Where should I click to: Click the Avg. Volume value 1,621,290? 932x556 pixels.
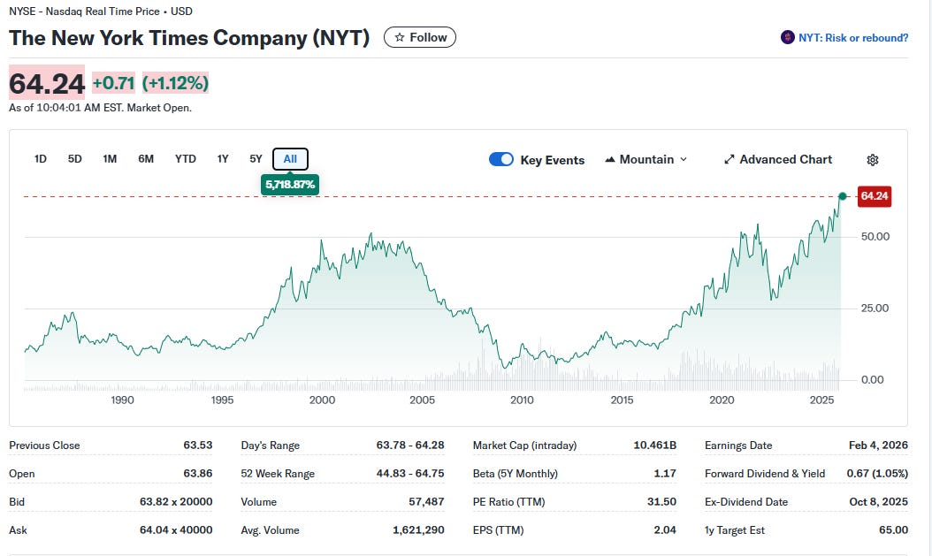point(418,529)
